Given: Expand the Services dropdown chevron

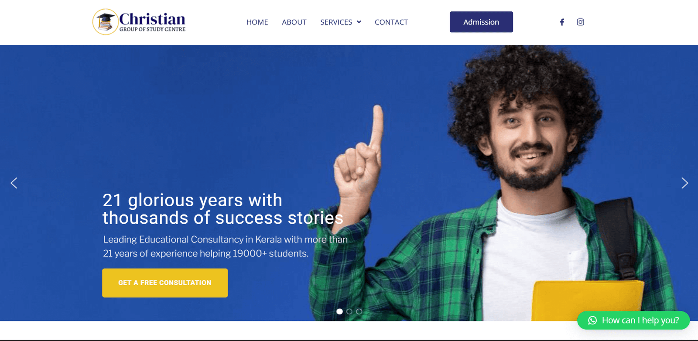Looking at the screenshot, I should tap(359, 22).
